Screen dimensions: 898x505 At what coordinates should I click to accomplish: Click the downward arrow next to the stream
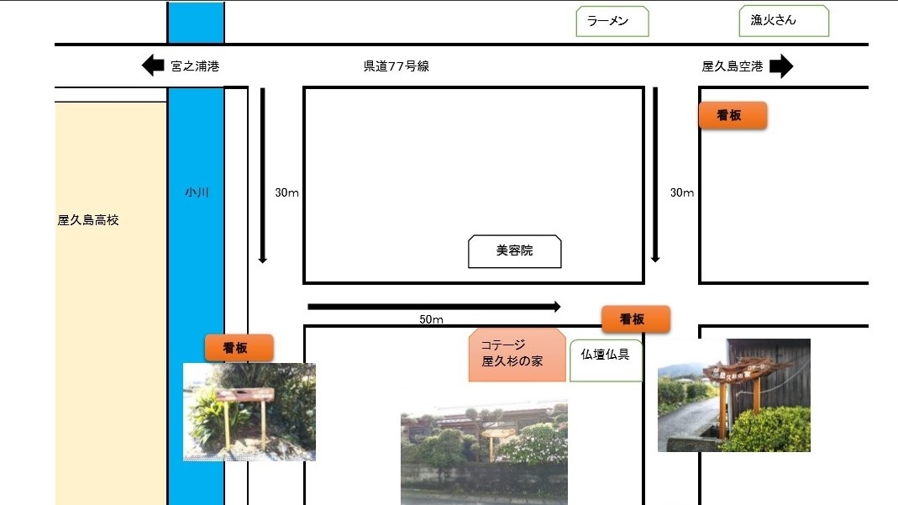pos(262,176)
